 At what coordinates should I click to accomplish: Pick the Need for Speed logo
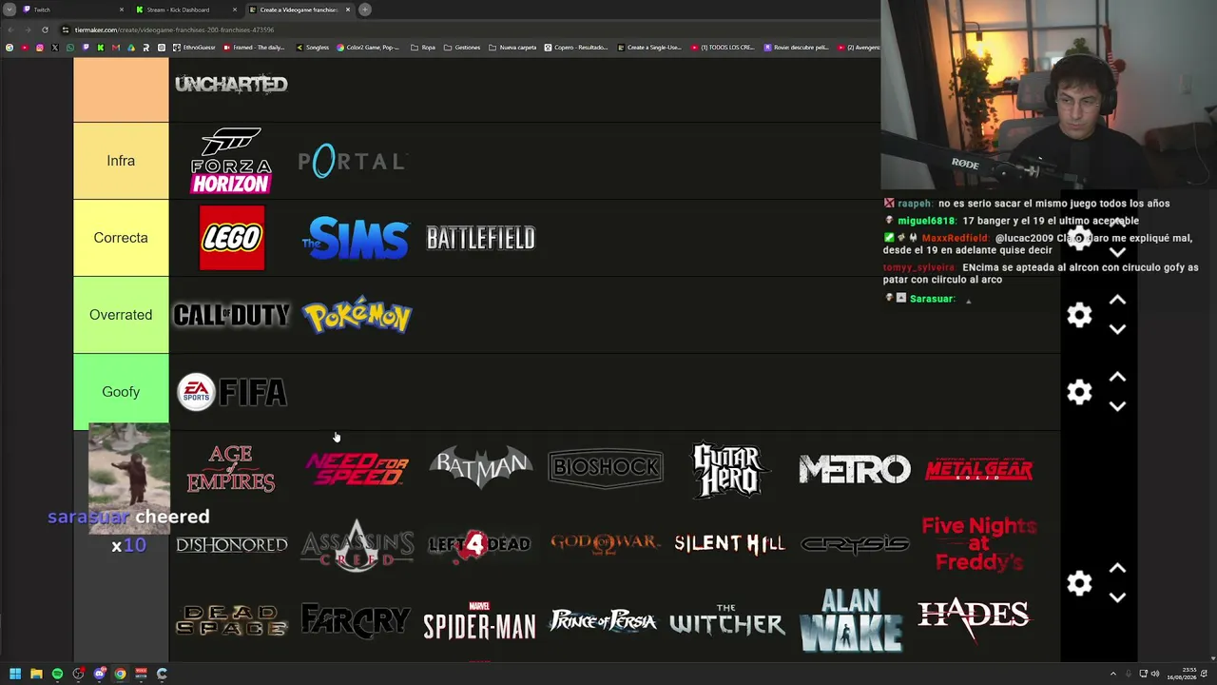(357, 468)
